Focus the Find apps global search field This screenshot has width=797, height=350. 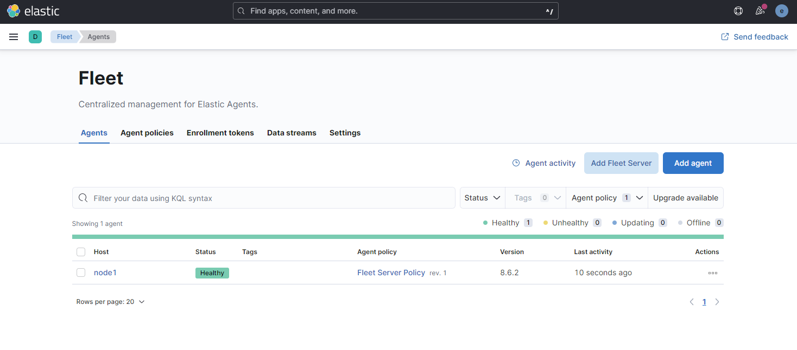396,11
